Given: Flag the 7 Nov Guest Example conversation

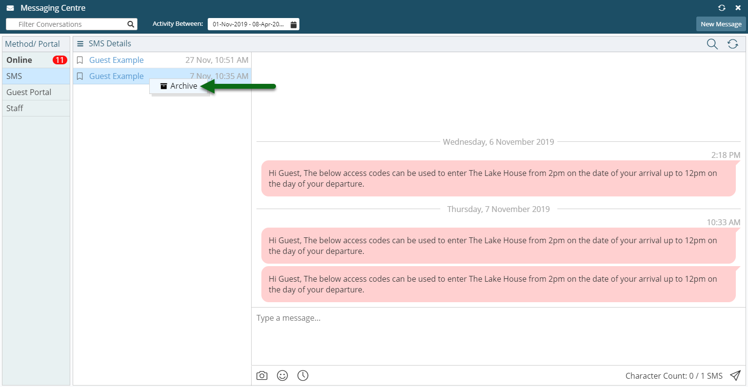Looking at the screenshot, I should coord(80,77).
